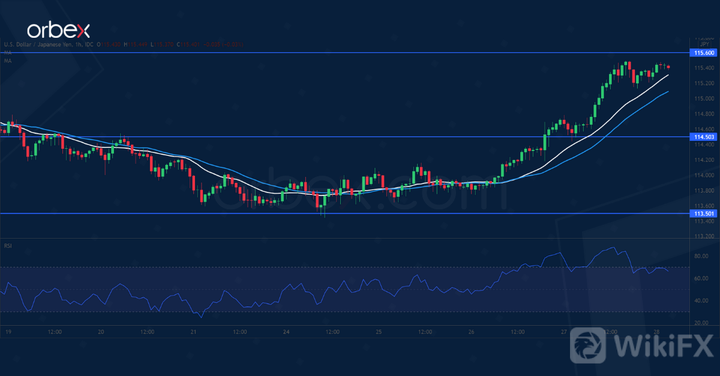Click the most recent red candlestick
This screenshot has height=376, width=720.
668,67
